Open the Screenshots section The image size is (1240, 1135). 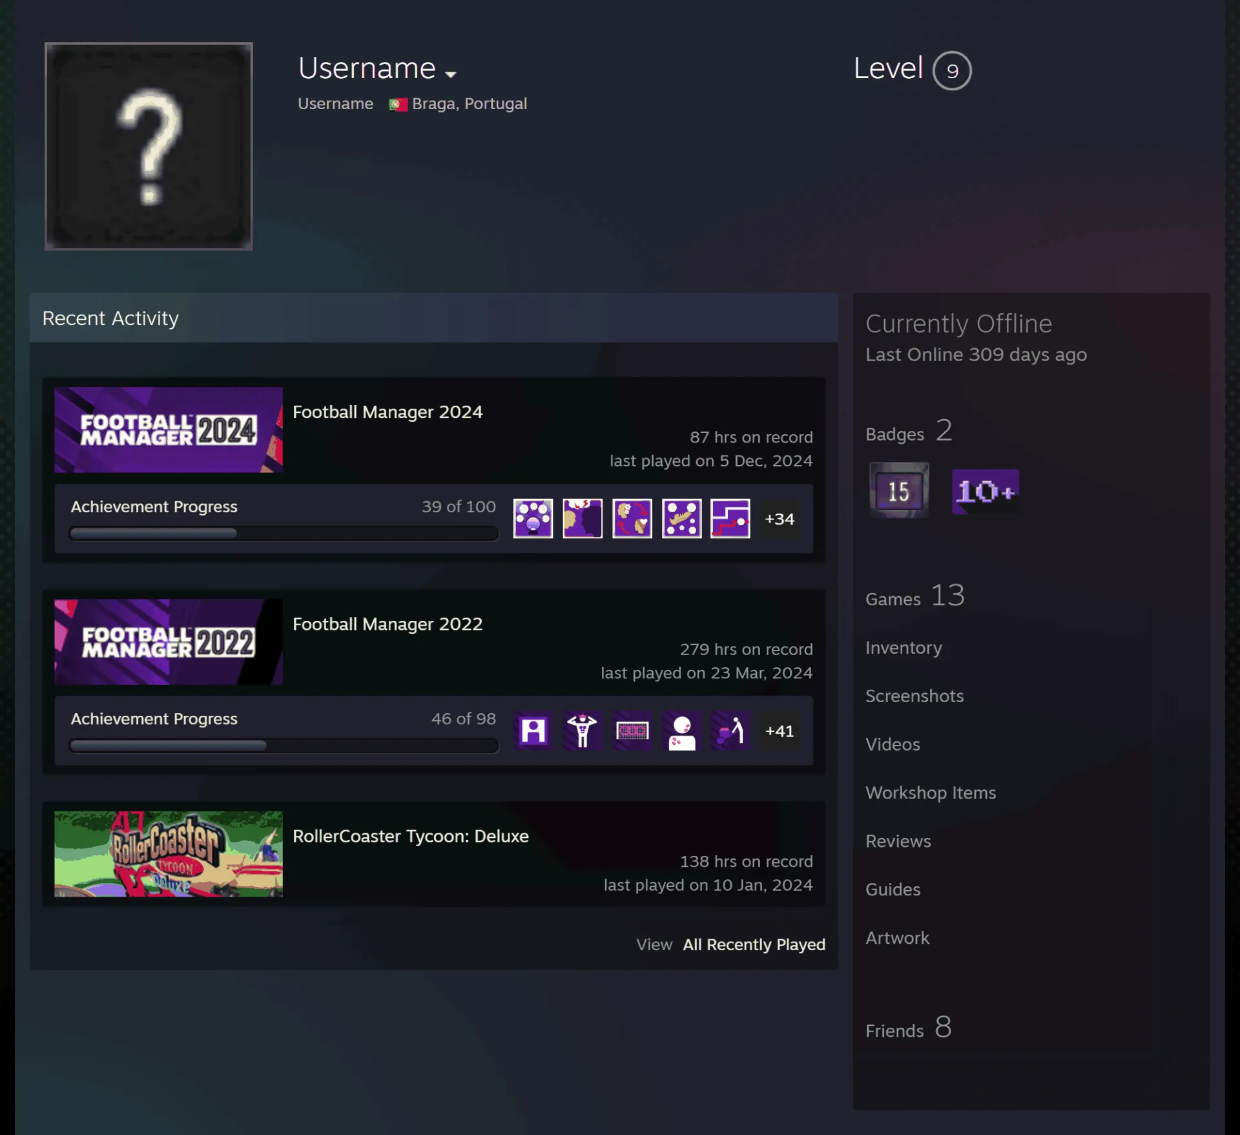pos(914,696)
